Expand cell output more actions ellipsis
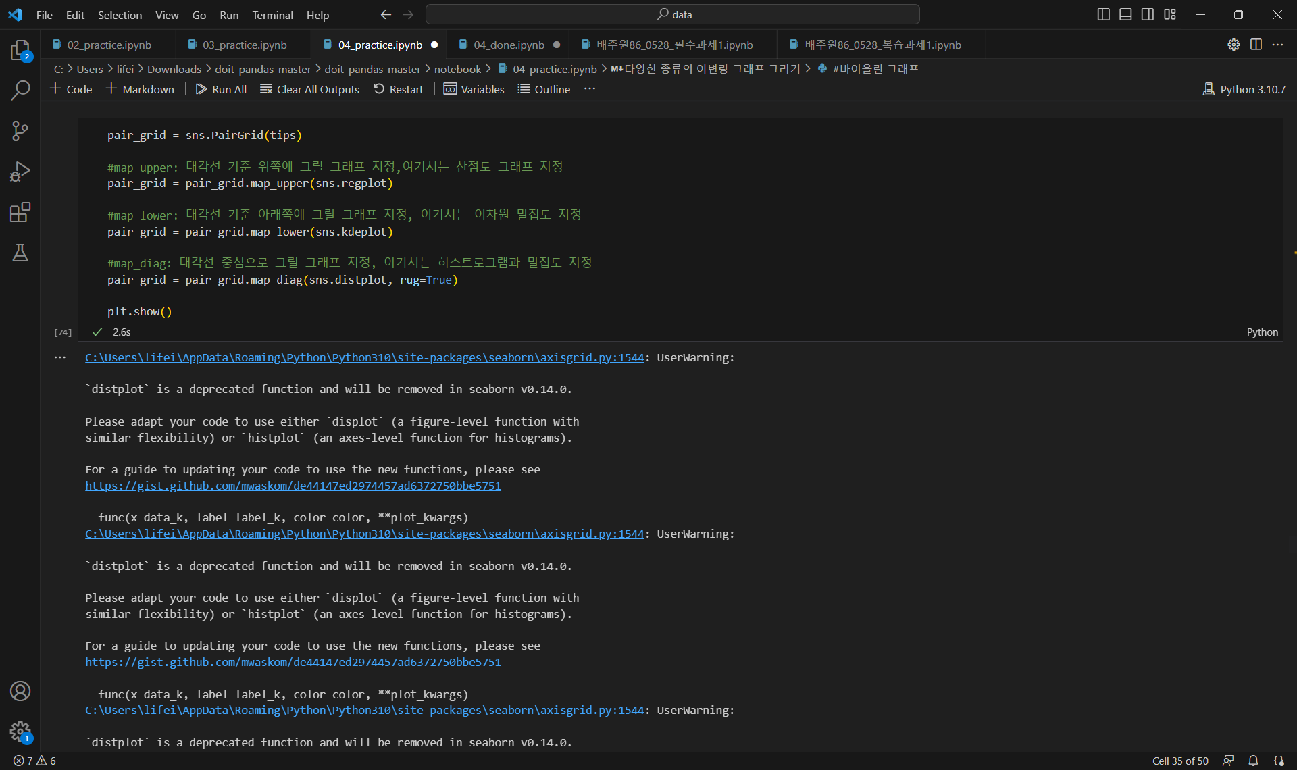The width and height of the screenshot is (1297, 770). (x=60, y=357)
